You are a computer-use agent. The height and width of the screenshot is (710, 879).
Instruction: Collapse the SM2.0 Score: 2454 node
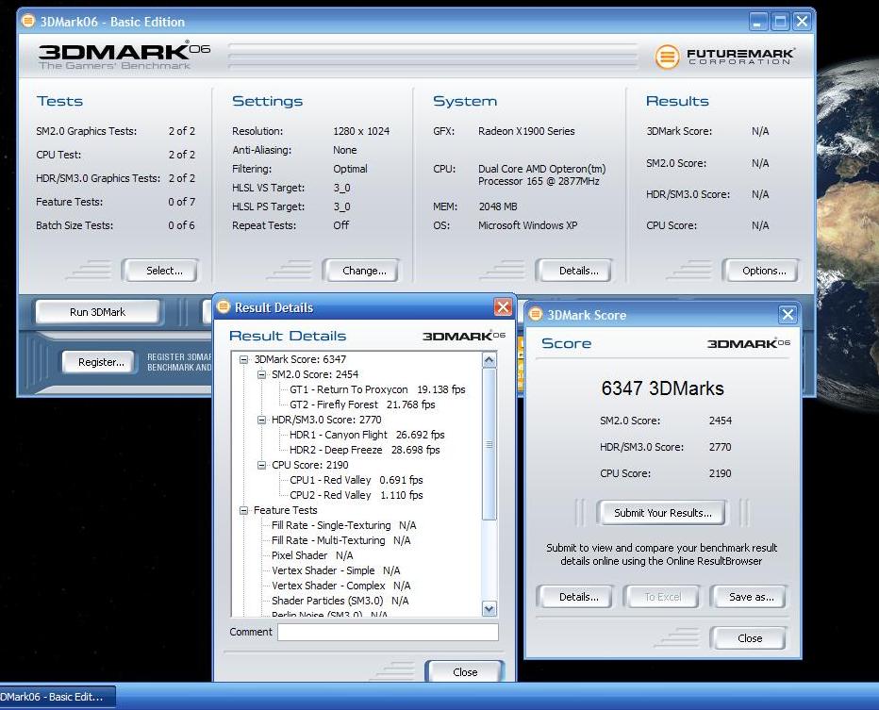(x=261, y=375)
